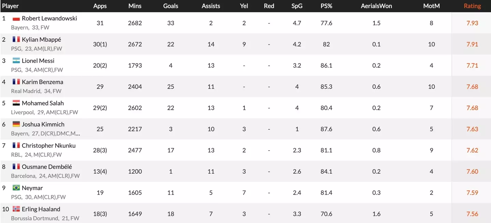Click the Liverpool team name under Salah
Viewport: 491px width, 223px height.
coord(23,112)
